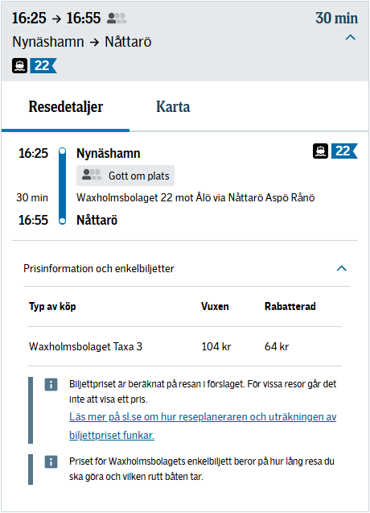The image size is (370, 513).
Task: Click the Nynäshamn departure stop name
Action: [x=109, y=154]
